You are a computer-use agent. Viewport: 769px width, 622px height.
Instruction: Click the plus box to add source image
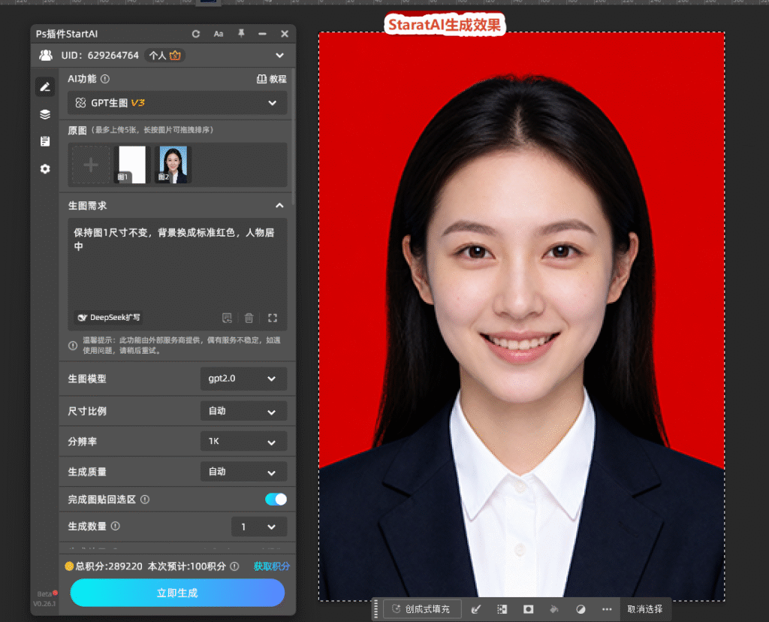tap(91, 165)
